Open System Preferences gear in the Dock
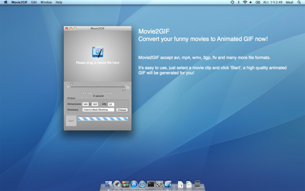 159,184
